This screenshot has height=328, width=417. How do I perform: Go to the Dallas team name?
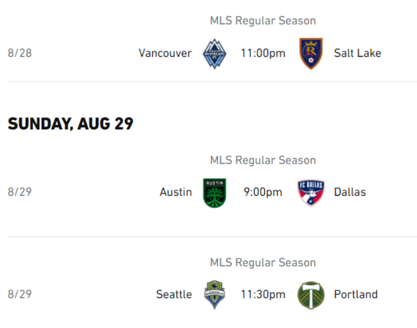(x=349, y=192)
